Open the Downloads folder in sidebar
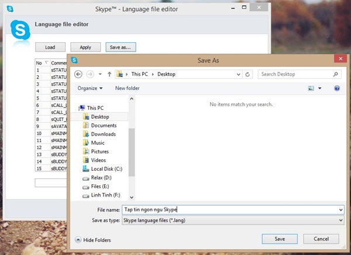The image size is (351, 255). tap(103, 134)
